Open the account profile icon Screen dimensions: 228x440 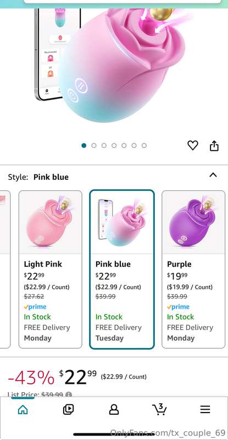[x=114, y=410]
